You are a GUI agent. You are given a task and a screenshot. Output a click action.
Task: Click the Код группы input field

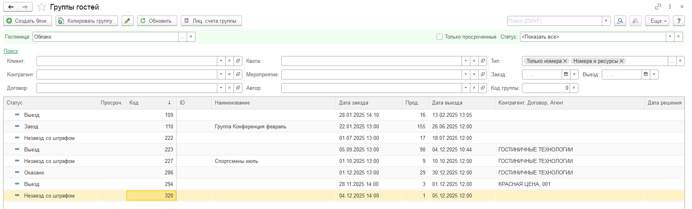point(545,88)
